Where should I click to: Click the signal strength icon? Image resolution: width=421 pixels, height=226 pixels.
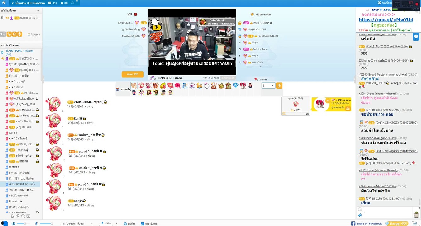point(414,223)
